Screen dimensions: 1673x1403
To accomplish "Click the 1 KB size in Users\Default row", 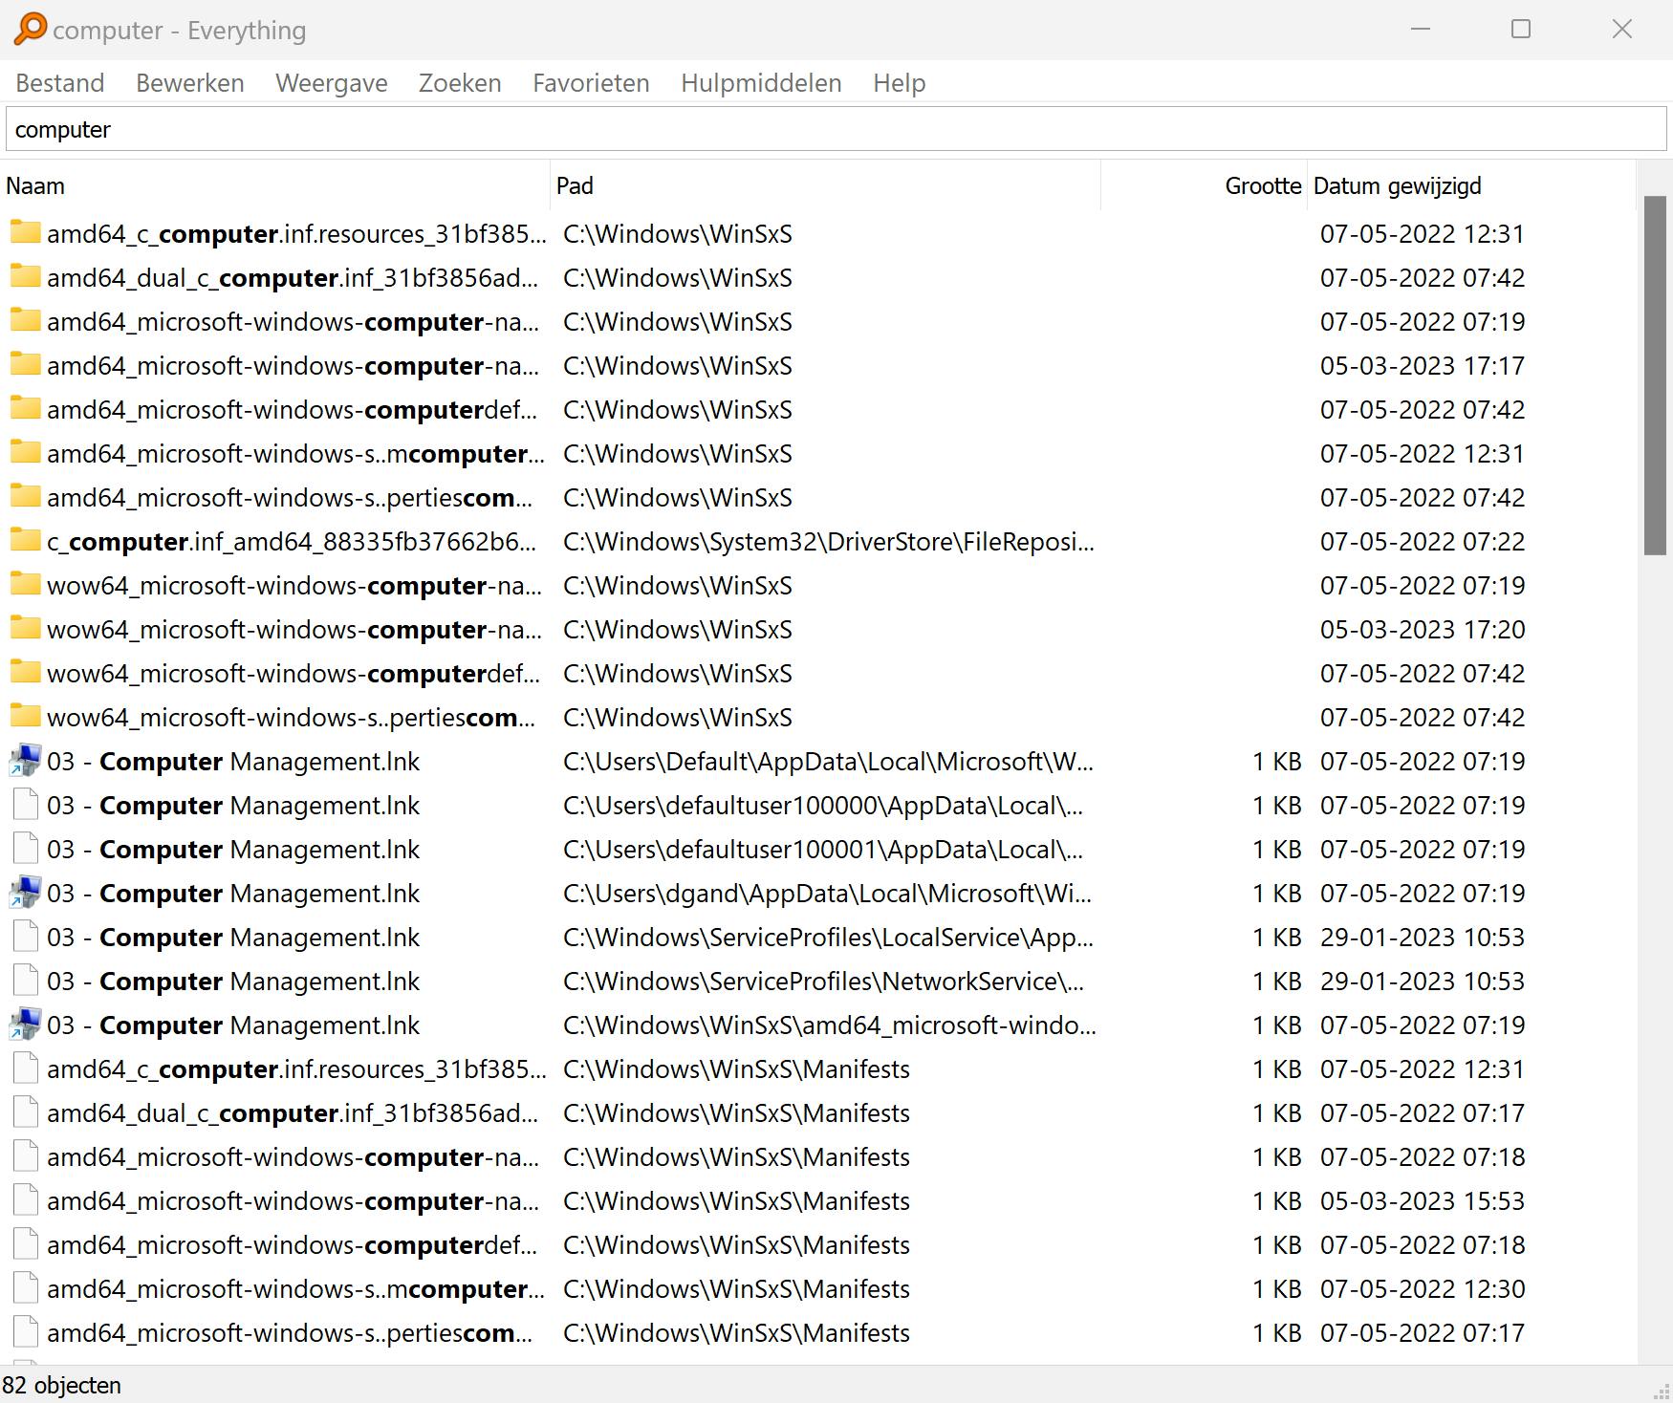I will 1277,762.
